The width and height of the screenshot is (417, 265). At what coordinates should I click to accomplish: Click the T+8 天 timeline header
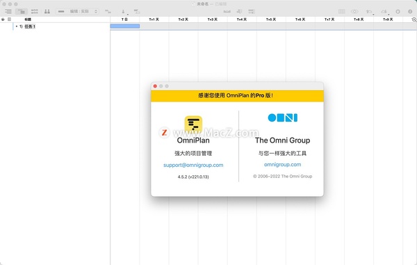pyautogui.click(x=359, y=19)
